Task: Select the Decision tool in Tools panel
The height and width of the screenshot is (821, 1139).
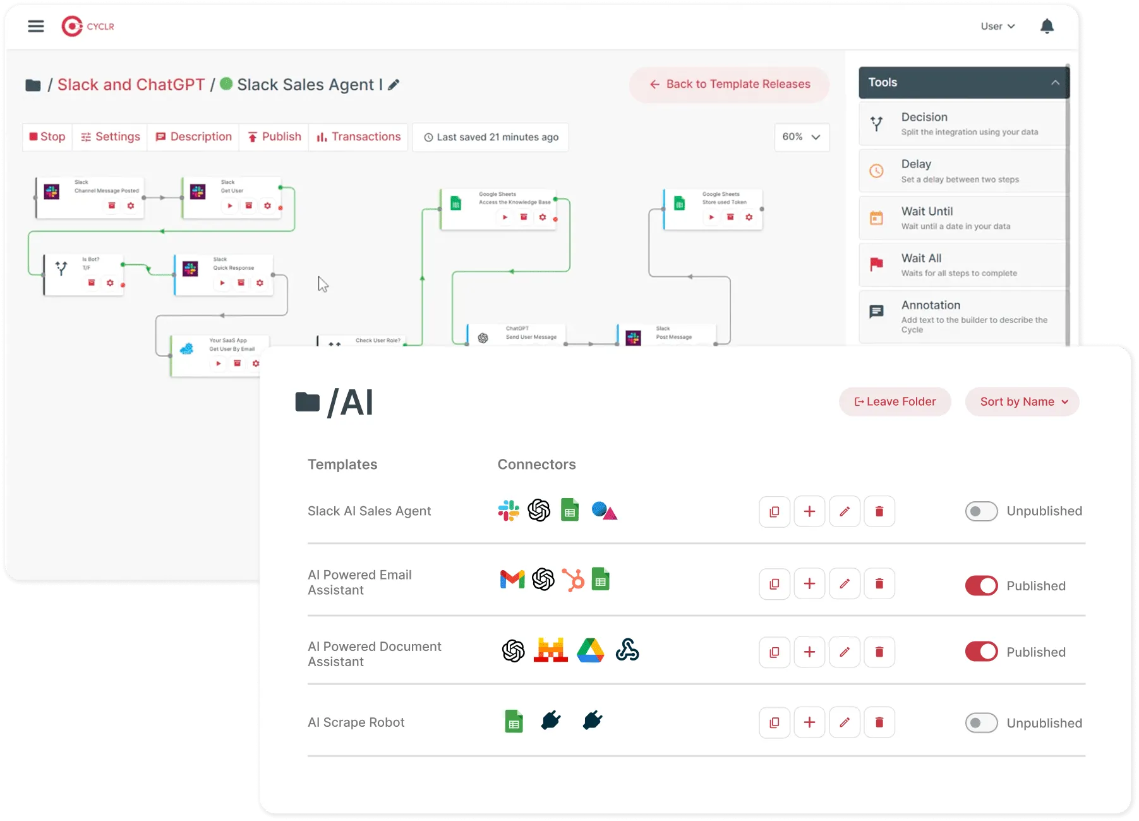Action: pyautogui.click(x=924, y=123)
